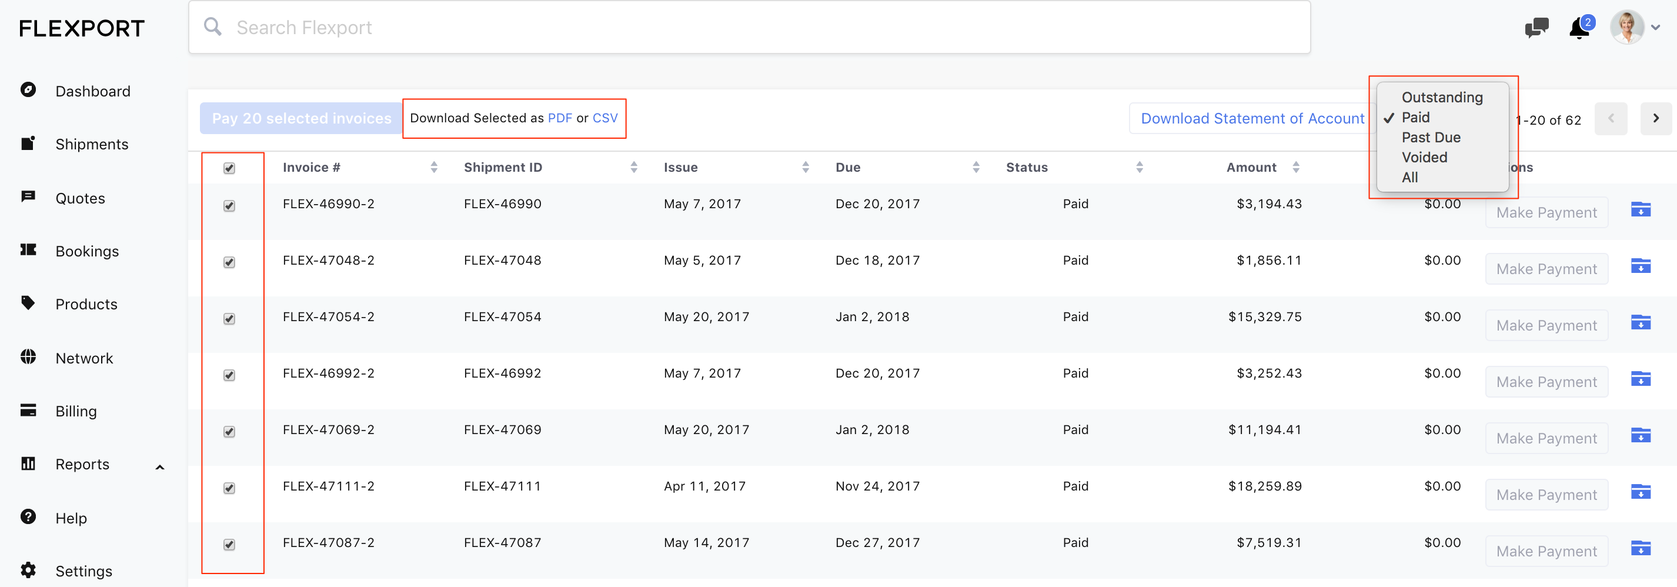Open the chat messages icon
The image size is (1677, 587).
(x=1536, y=28)
